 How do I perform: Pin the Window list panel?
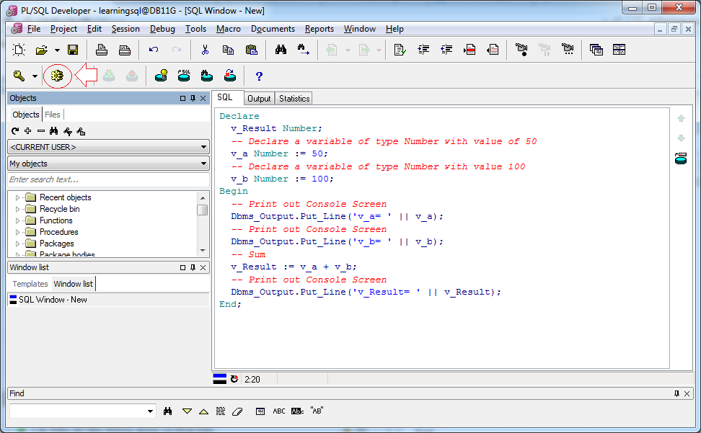pyautogui.click(x=193, y=267)
